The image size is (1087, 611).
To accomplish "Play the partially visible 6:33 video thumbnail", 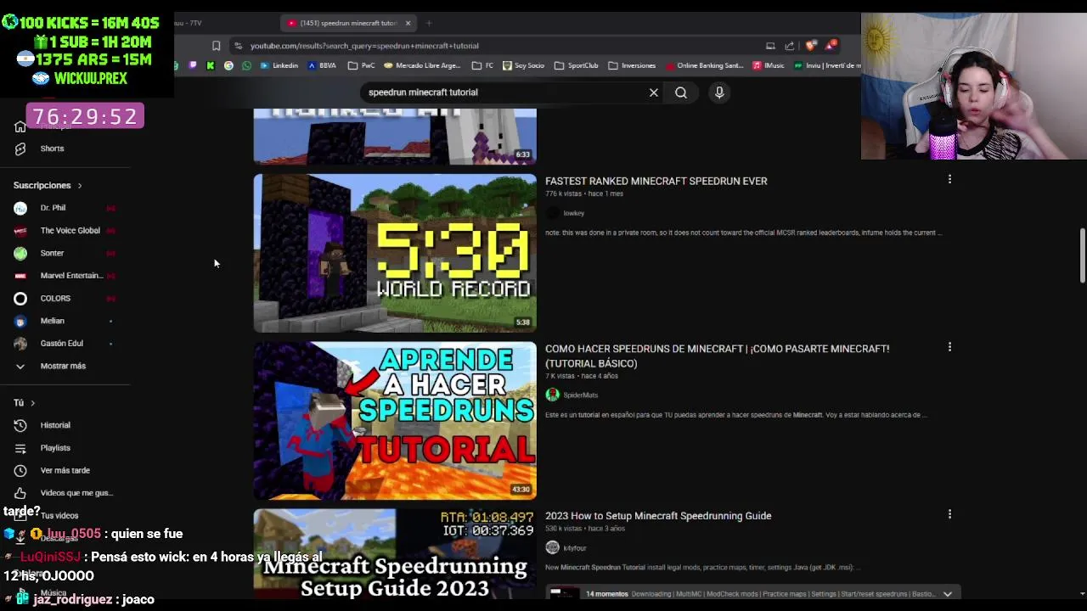I will (x=395, y=136).
